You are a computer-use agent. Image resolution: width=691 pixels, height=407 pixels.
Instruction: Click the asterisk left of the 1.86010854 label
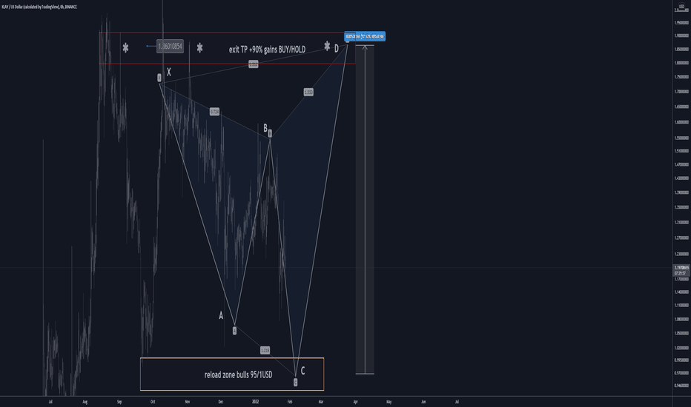(125, 48)
